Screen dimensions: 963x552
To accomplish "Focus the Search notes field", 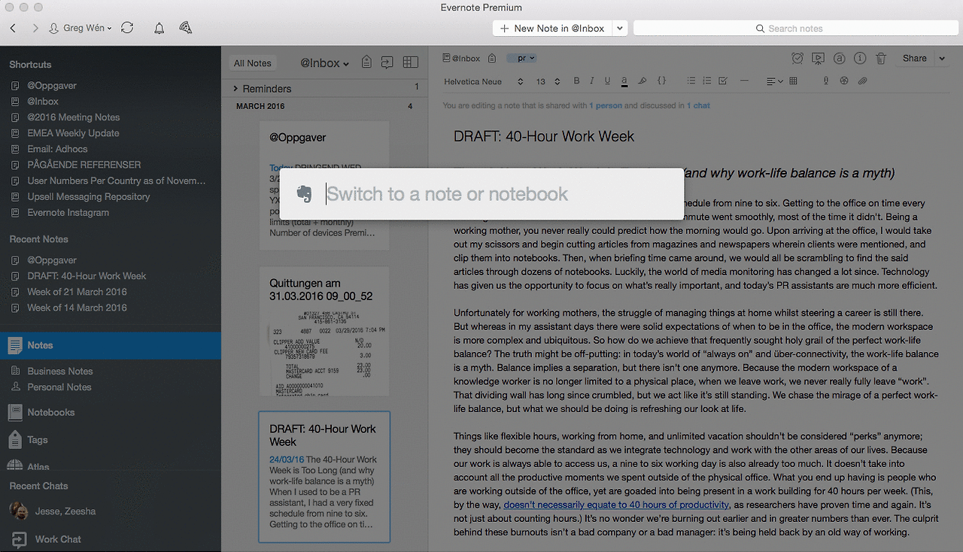I will 795,28.
